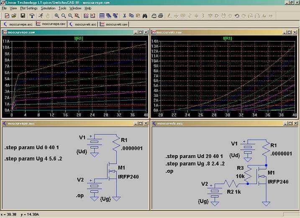Click the Save floppy disk icon

(x=23, y=16)
